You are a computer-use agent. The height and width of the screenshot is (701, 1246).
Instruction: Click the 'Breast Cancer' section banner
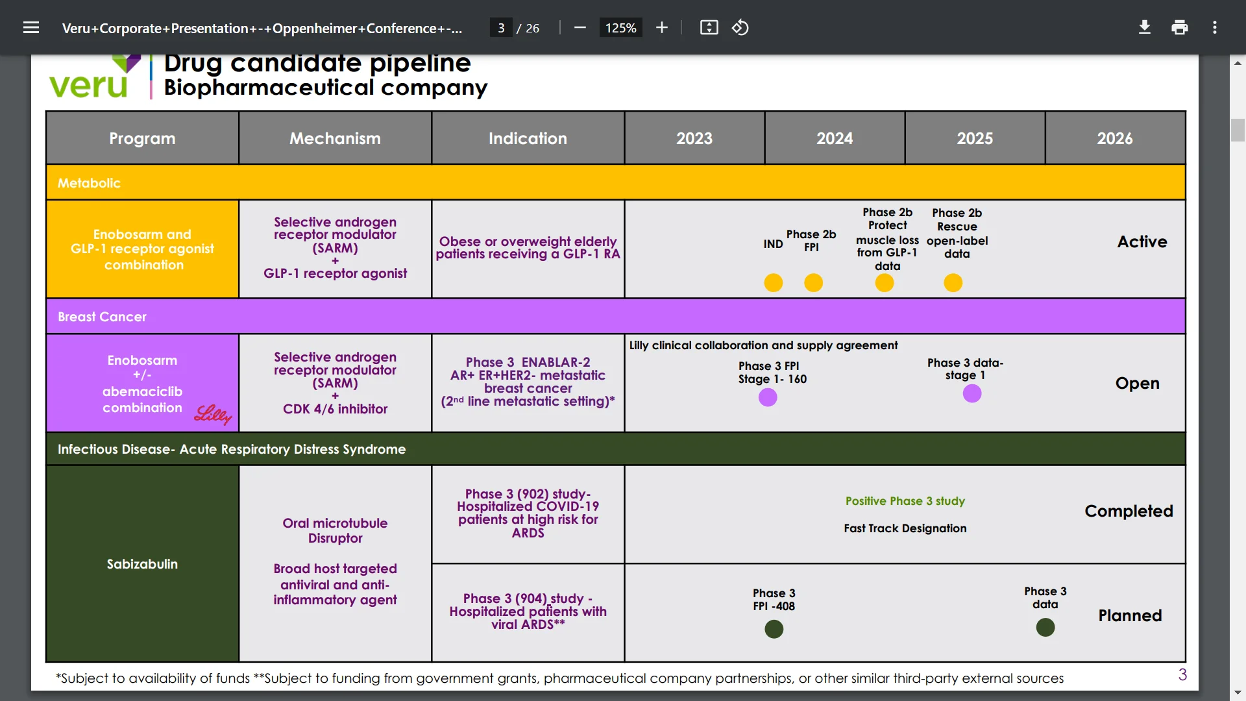tap(615, 317)
